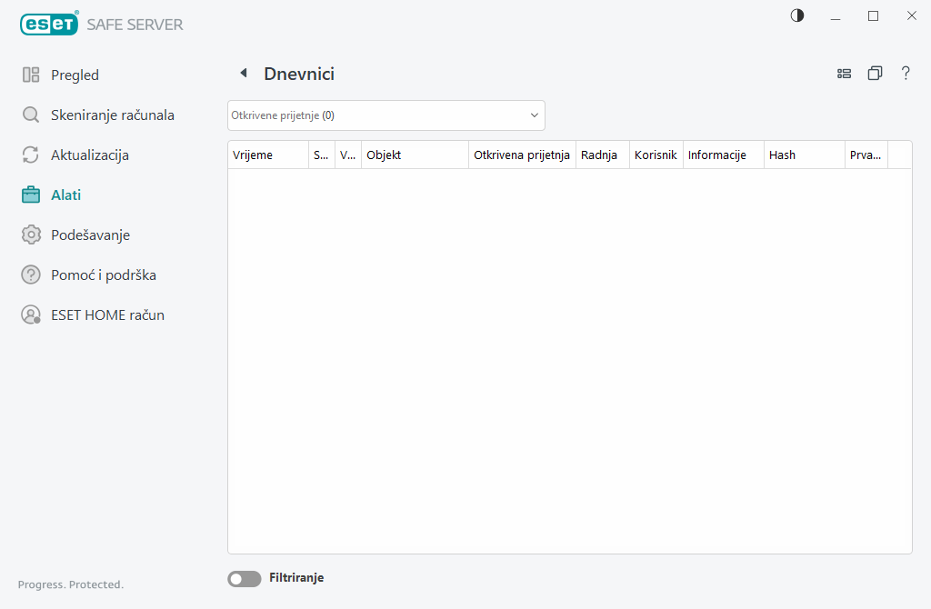
Task: Select ESET HOME račun in sidebar
Action: (107, 315)
